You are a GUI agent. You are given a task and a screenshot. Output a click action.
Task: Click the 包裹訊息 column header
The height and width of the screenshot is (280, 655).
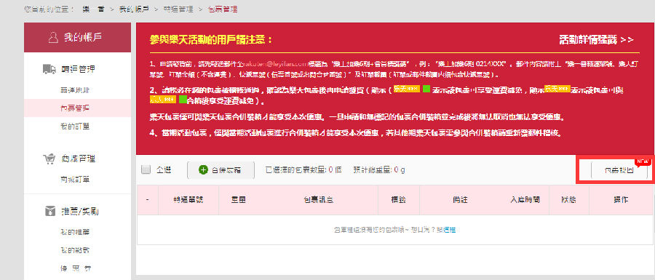318,199
